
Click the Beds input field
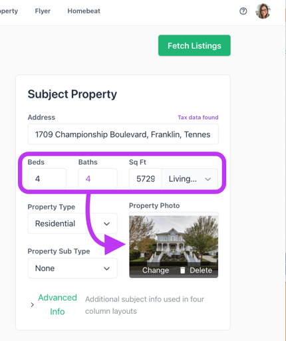(x=47, y=179)
